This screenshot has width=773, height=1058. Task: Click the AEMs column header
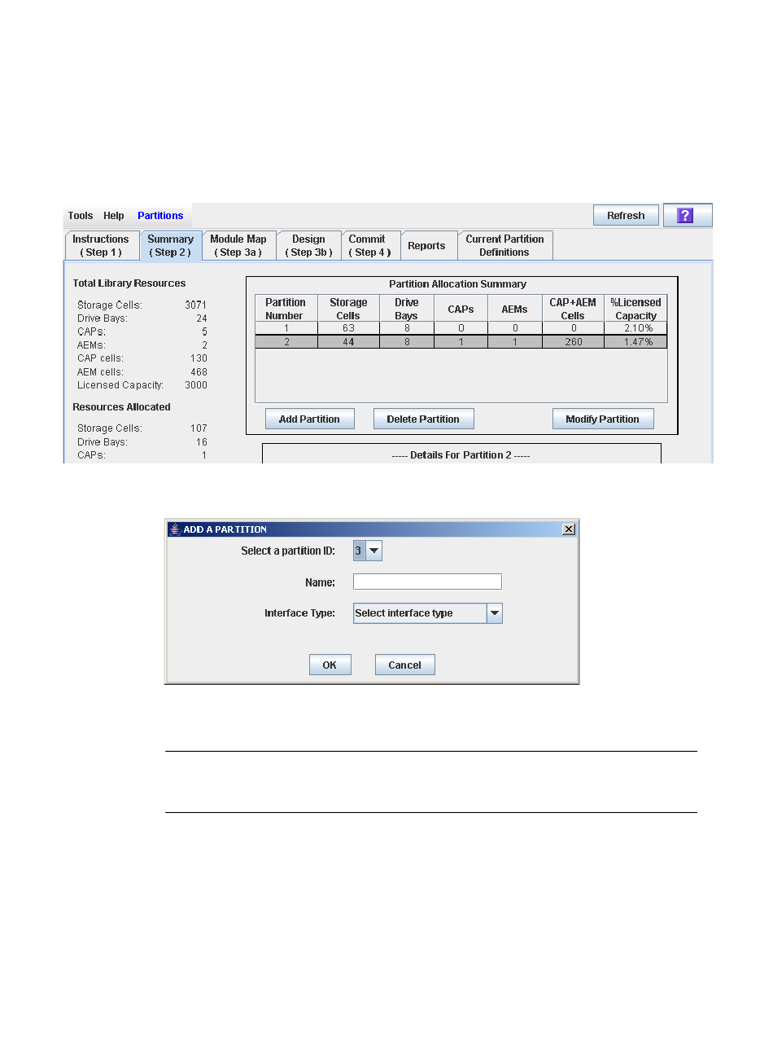pos(515,309)
